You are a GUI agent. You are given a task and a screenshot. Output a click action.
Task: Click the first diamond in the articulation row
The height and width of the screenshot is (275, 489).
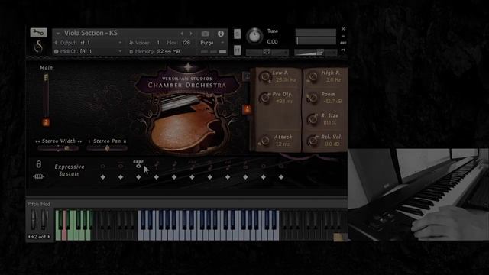click(x=103, y=177)
